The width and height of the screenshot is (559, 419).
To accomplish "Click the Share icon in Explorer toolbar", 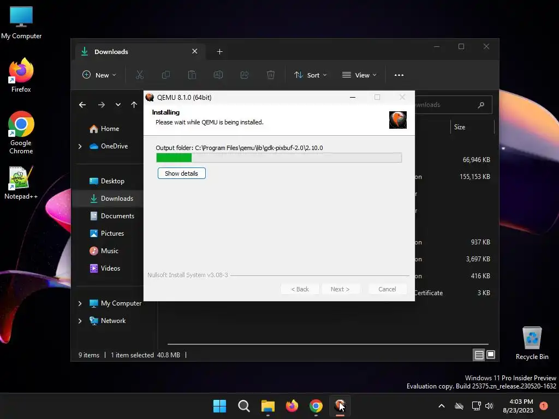I will 245,75.
